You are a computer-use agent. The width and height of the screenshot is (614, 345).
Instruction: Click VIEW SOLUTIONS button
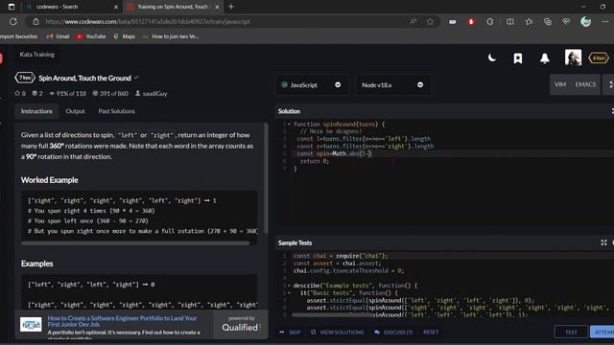[337, 333]
